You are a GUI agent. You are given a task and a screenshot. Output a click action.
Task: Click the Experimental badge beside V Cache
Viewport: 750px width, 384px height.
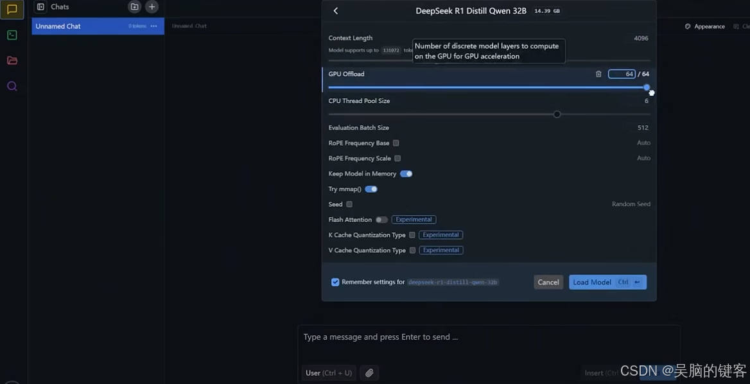pyautogui.click(x=441, y=250)
